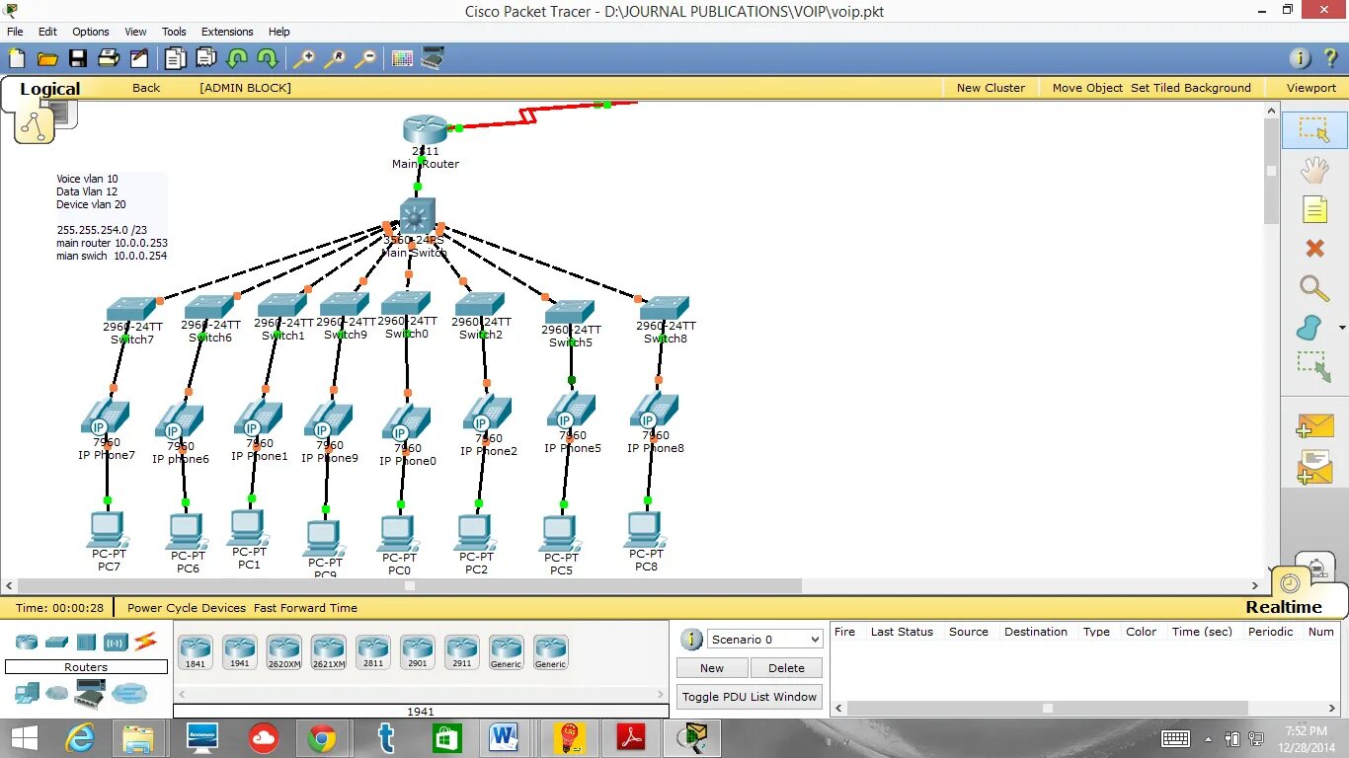Activate the Draw Polygon shape tool
The image size is (1349, 758).
click(1309, 328)
